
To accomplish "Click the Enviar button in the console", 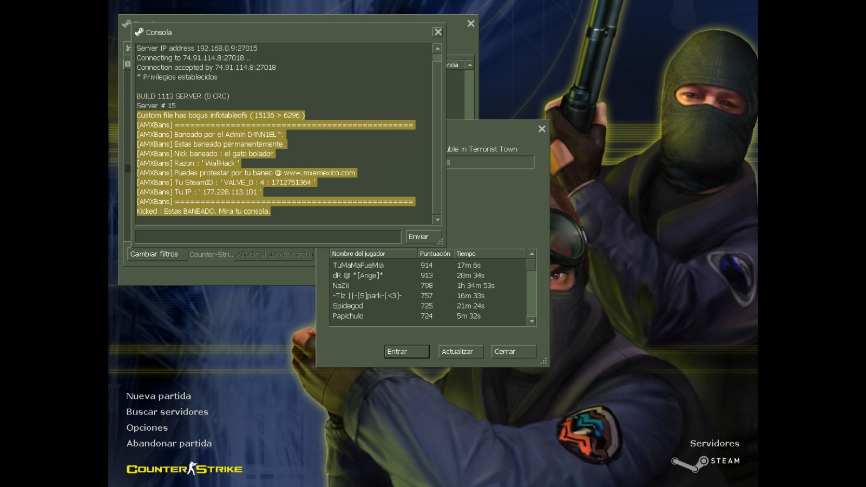I will 423,236.
